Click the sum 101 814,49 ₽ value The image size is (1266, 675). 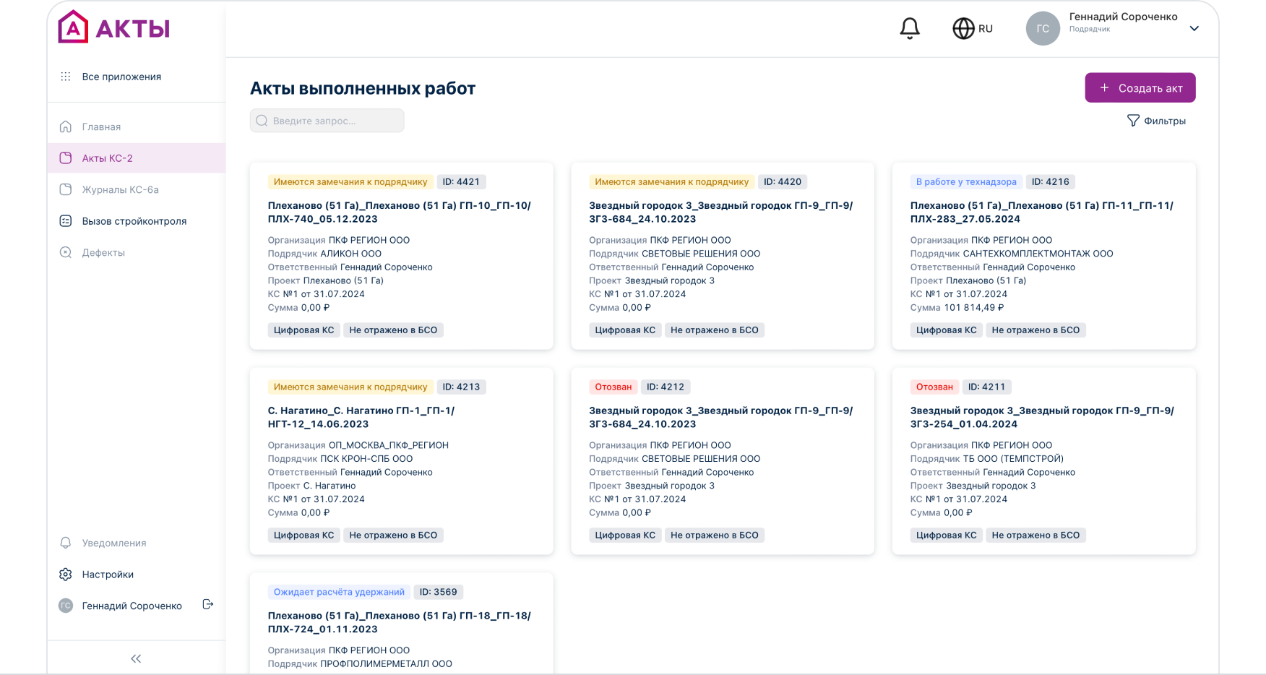[974, 308]
